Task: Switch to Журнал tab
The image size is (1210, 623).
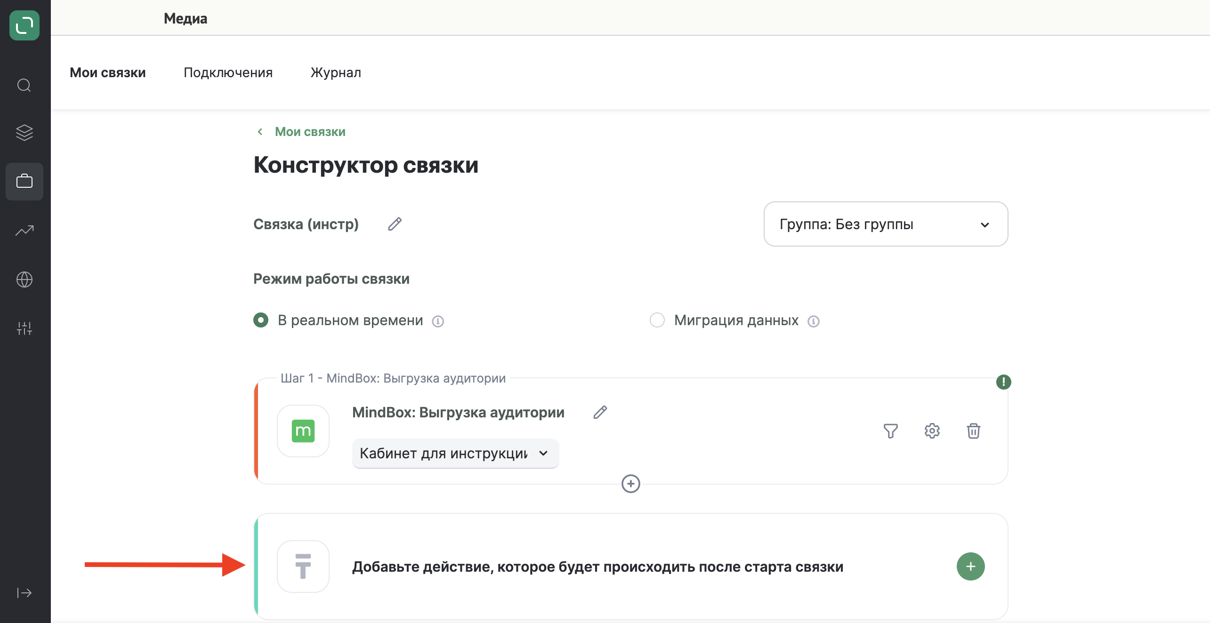Action: tap(336, 72)
